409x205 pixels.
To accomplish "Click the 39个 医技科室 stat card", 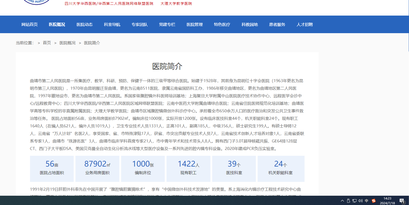I will [x=234, y=169].
